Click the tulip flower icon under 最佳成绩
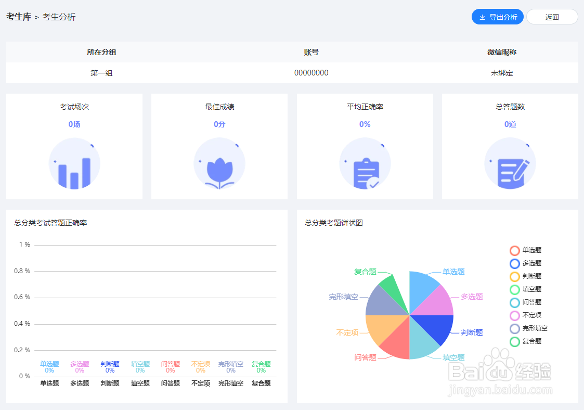This screenshot has width=584, height=410. pos(219,163)
